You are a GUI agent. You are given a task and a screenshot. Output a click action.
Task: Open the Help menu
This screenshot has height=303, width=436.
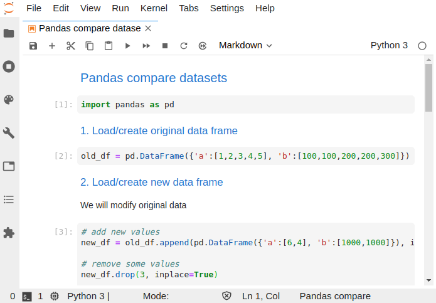point(265,8)
